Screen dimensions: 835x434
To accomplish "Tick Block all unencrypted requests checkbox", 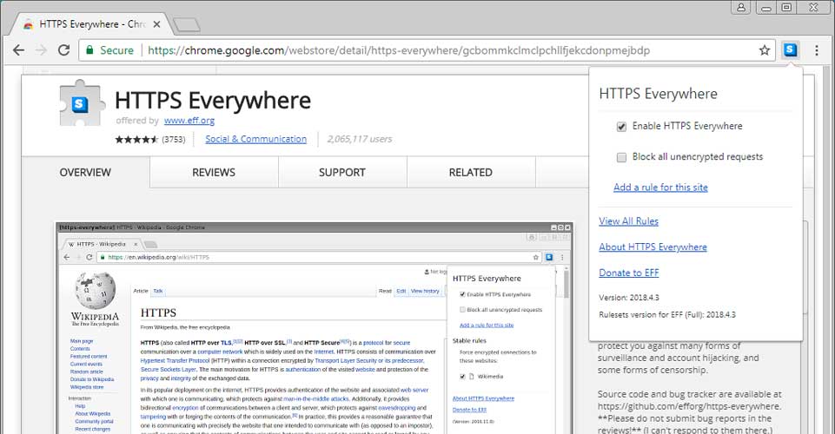I will pyautogui.click(x=621, y=157).
